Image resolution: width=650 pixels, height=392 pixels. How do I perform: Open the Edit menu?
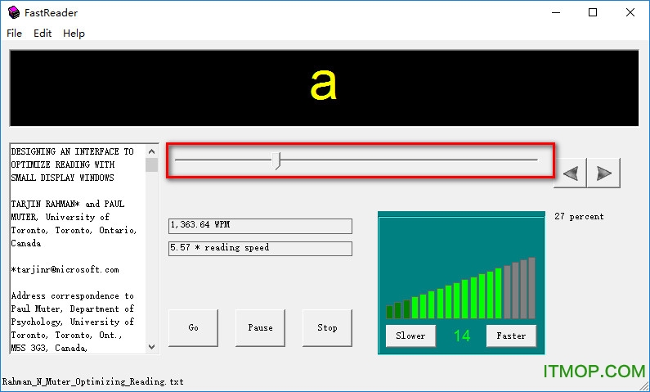point(43,34)
